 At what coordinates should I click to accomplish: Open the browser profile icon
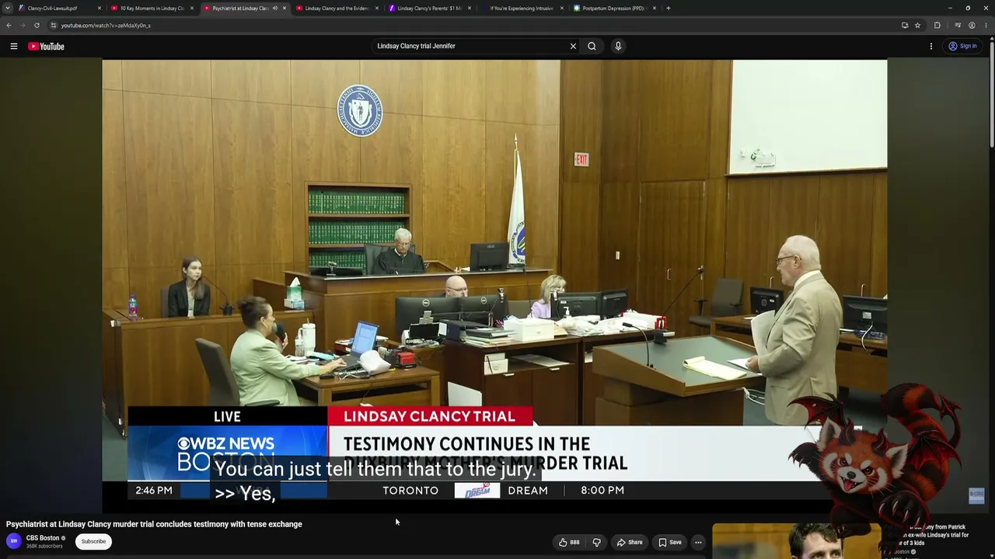click(x=972, y=26)
